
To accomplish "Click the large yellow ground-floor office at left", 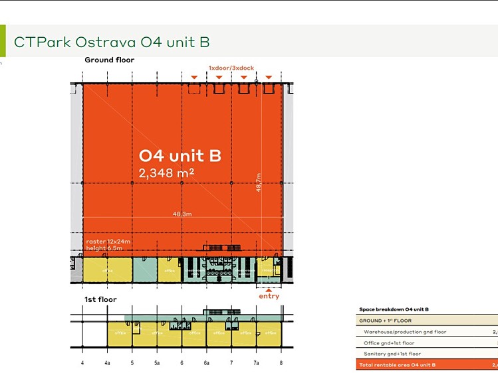I will 107,270.
